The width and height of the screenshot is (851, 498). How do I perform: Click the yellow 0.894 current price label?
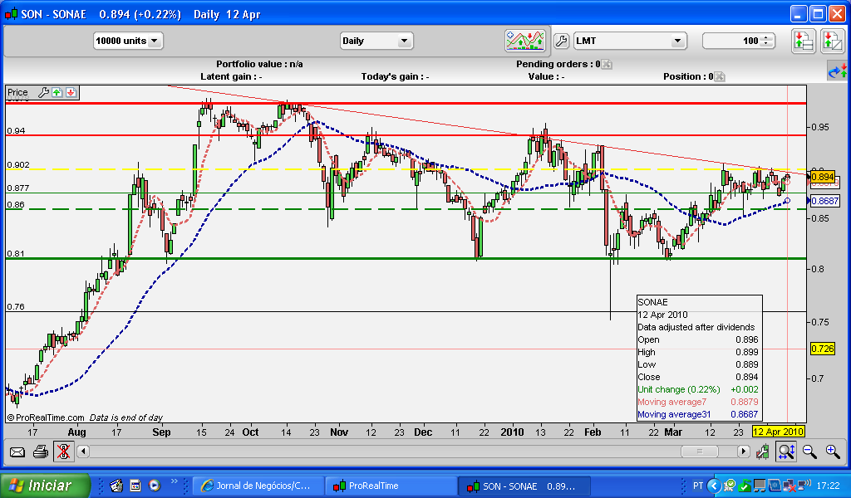[822, 177]
